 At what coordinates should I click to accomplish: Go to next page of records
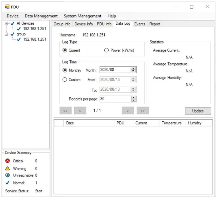coord(128,111)
